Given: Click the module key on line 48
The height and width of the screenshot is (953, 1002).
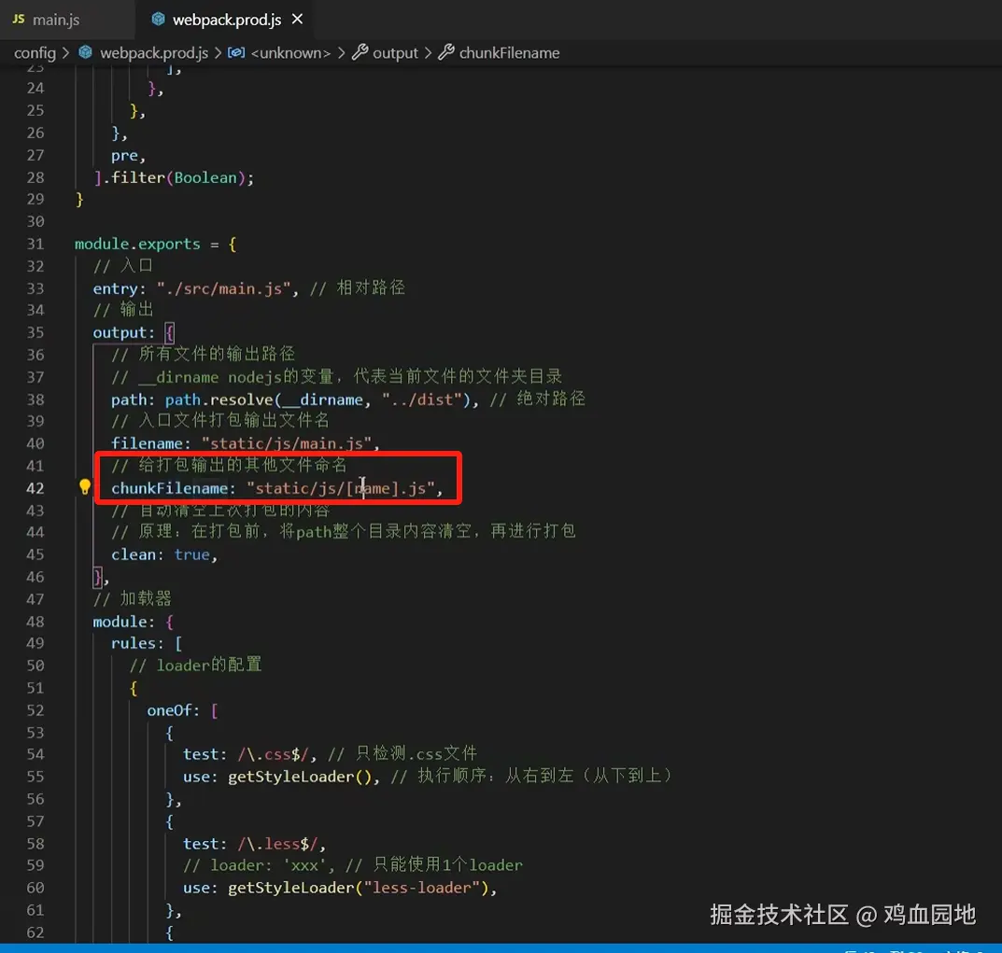Looking at the screenshot, I should (120, 623).
